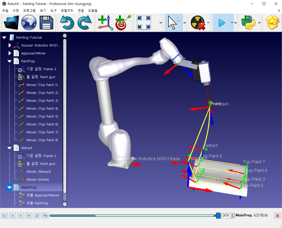Add a reference frame from toolbar
282x228 pixels.
[x=105, y=23]
